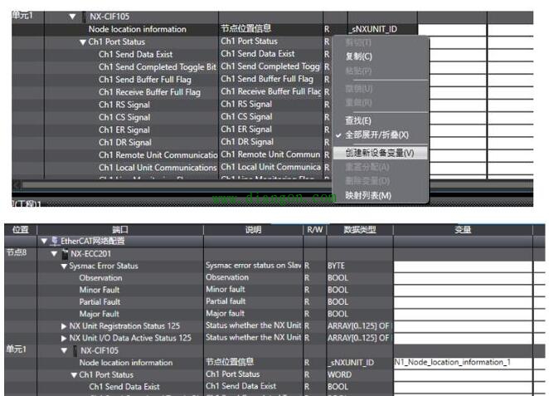Select Ch1 Receive Buffer Full Flag row
Viewport: 549px width, 396px height.
tap(149, 92)
